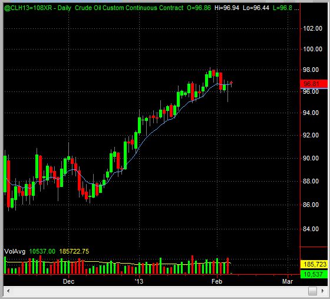Click the ellipsis at the title line's end
Screen dimensions: 330x299
click(x=296, y=9)
